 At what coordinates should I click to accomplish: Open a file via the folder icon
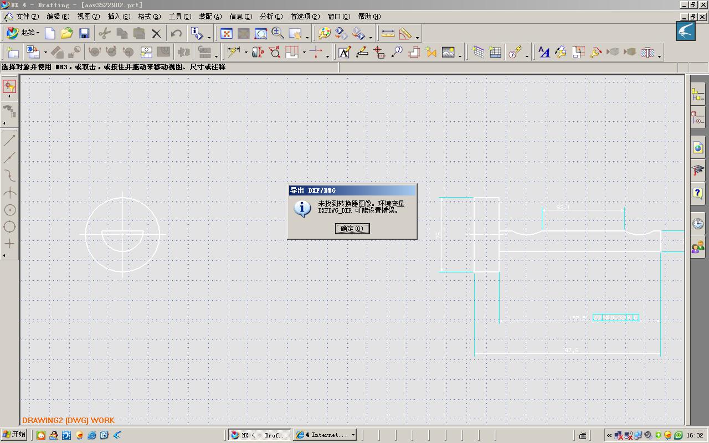67,34
